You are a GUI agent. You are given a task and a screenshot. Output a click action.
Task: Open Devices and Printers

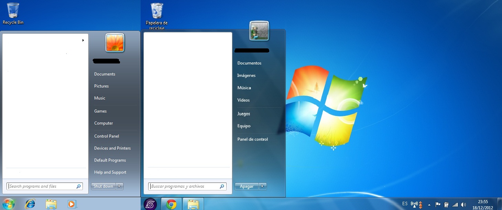click(112, 148)
